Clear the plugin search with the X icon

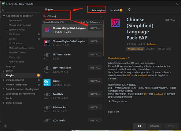pos(101,16)
